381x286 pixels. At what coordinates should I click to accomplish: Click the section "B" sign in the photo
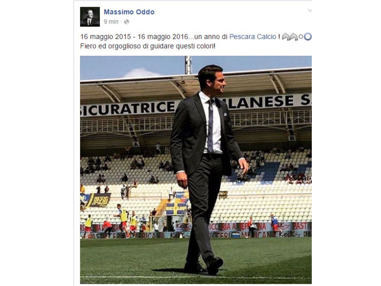[291, 138]
